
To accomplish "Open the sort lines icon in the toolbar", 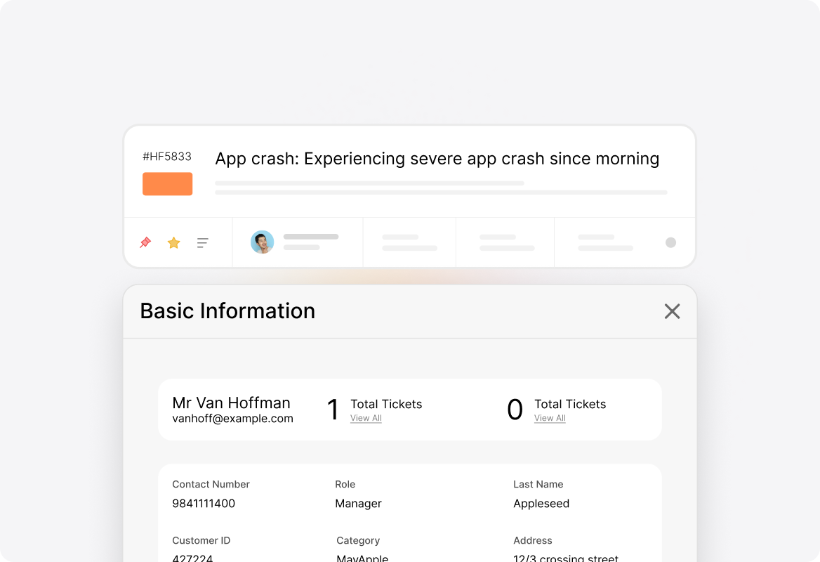I will (x=202, y=242).
